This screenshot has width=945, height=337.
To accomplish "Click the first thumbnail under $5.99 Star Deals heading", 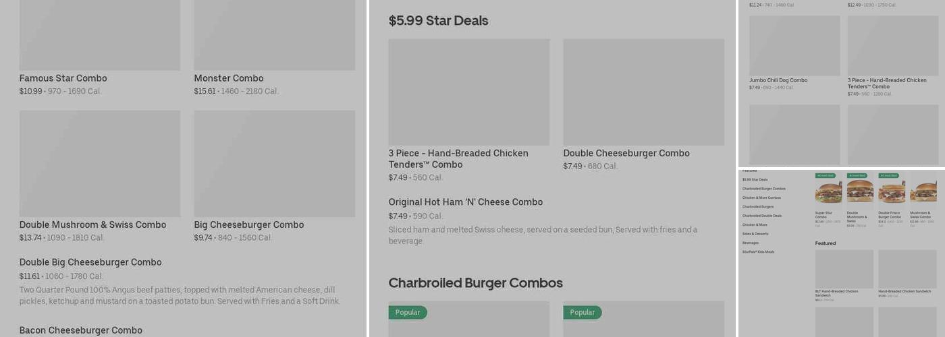I will click(x=468, y=92).
